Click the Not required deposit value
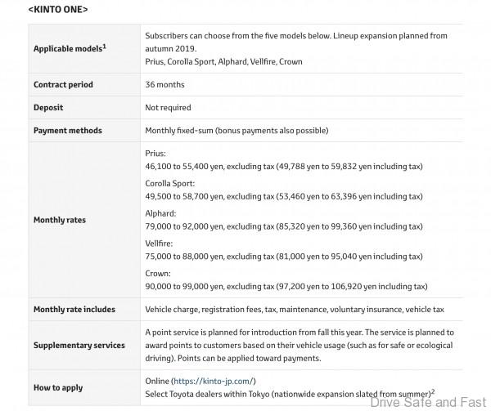 [168, 107]
